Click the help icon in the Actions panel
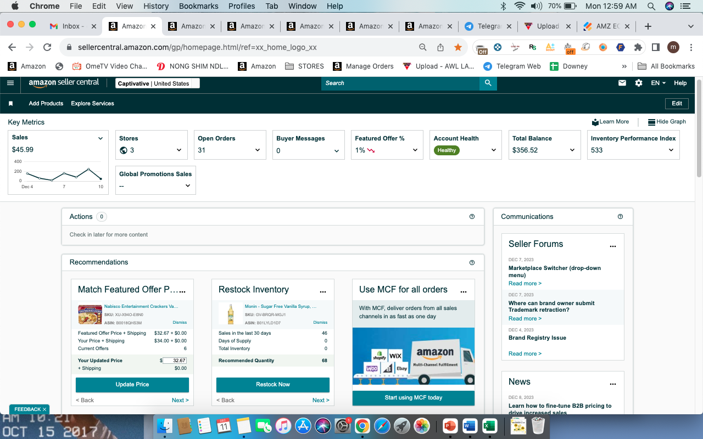The height and width of the screenshot is (439, 703). click(472, 217)
